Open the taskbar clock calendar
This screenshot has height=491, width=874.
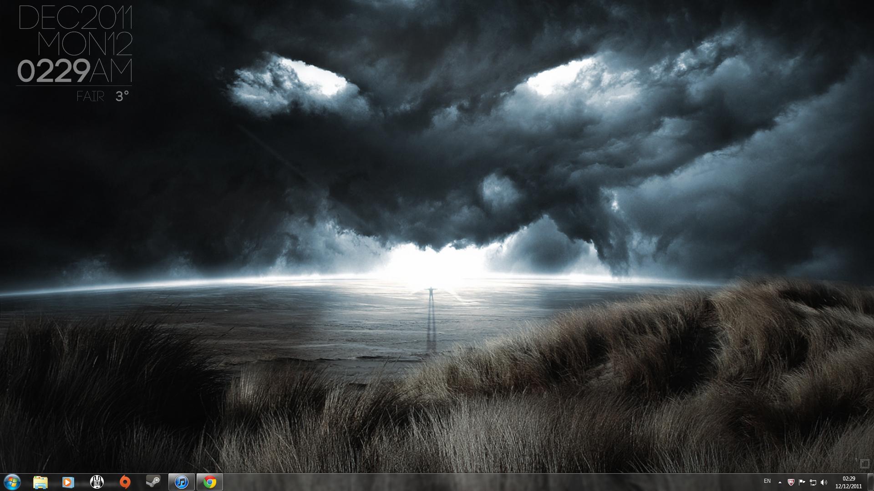[x=849, y=482]
